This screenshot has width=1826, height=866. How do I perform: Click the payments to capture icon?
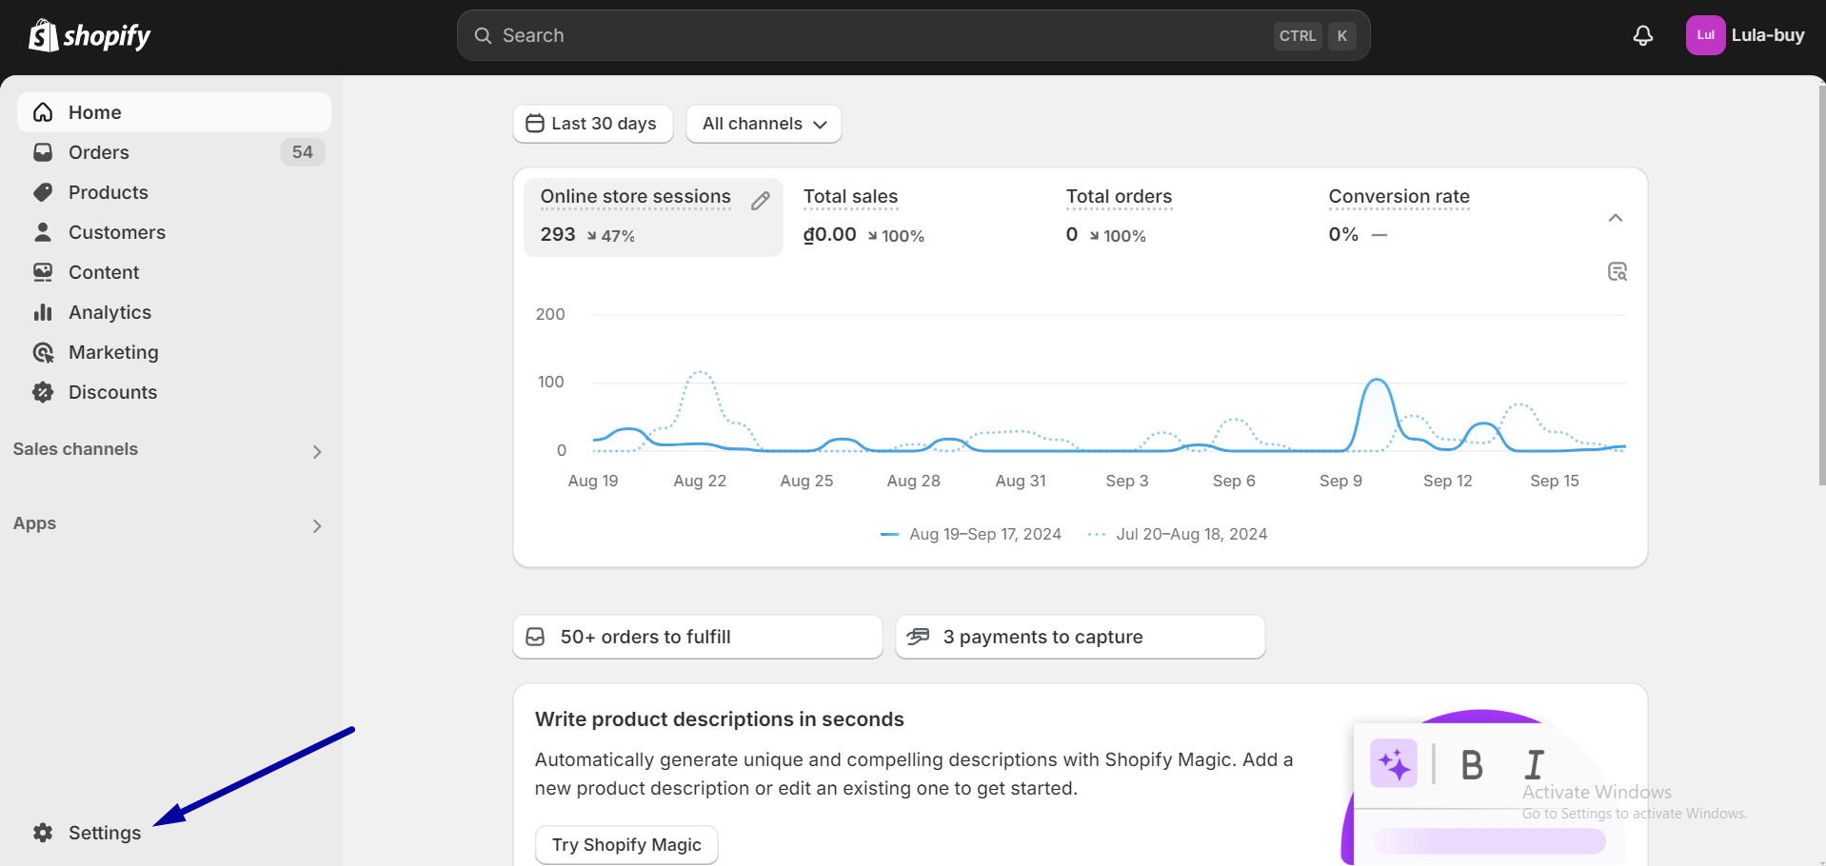point(918,637)
